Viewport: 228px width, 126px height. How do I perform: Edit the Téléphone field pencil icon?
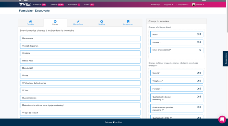pos(198,81)
